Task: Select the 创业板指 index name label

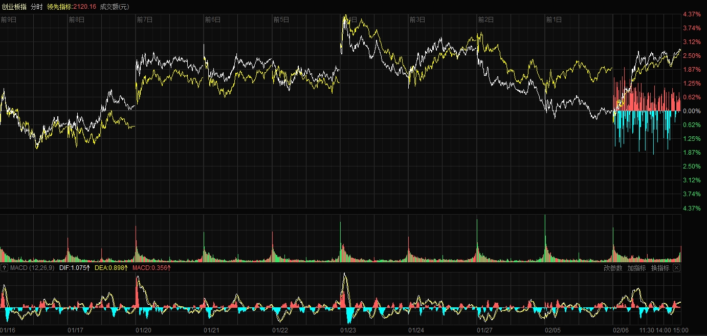Action: point(14,7)
